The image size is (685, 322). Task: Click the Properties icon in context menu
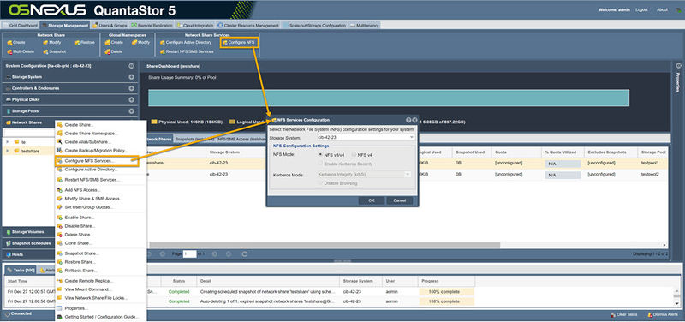point(59,308)
